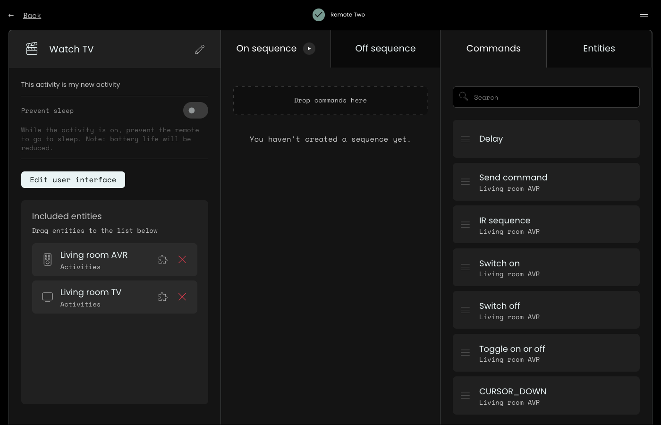This screenshot has height=425, width=661.
Task: Open the hamburger menu at top right
Action: pyautogui.click(x=644, y=15)
